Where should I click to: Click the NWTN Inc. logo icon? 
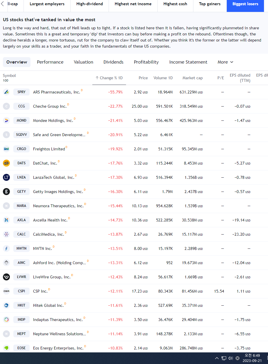pos(6,248)
